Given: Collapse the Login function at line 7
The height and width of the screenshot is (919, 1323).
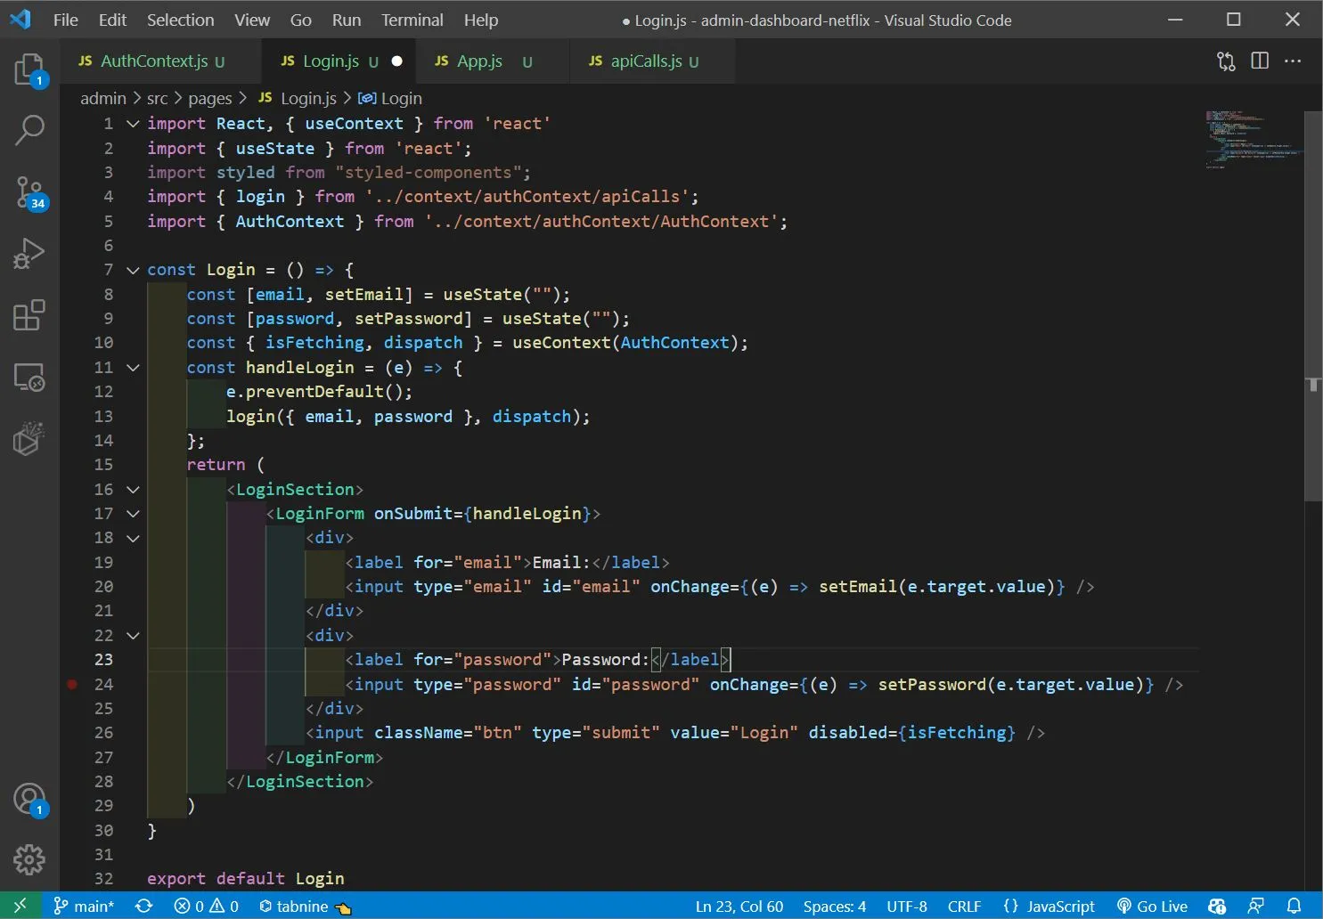Looking at the screenshot, I should coord(133,270).
